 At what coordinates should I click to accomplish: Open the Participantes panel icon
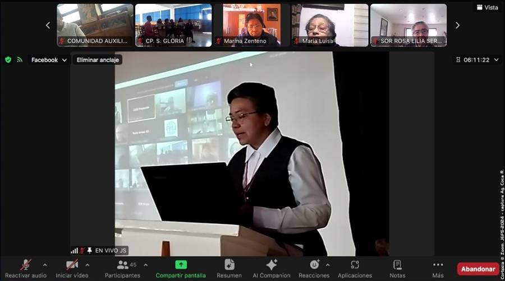[x=122, y=265]
